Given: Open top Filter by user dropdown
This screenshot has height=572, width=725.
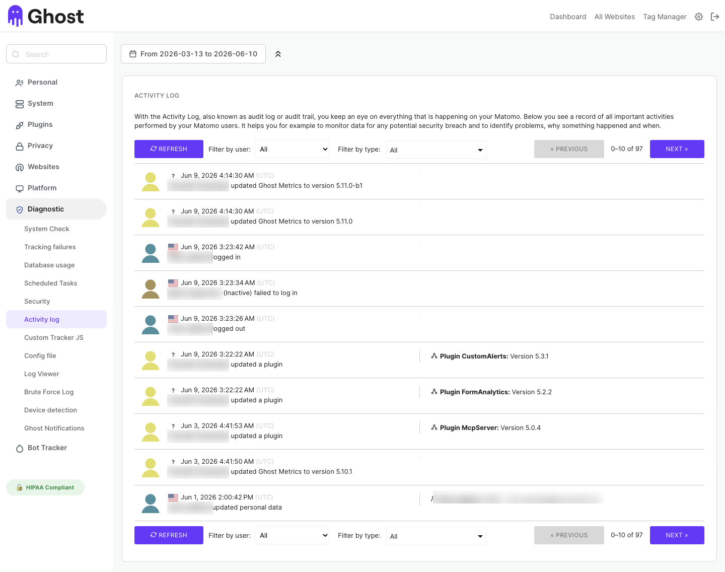Looking at the screenshot, I should pos(293,149).
